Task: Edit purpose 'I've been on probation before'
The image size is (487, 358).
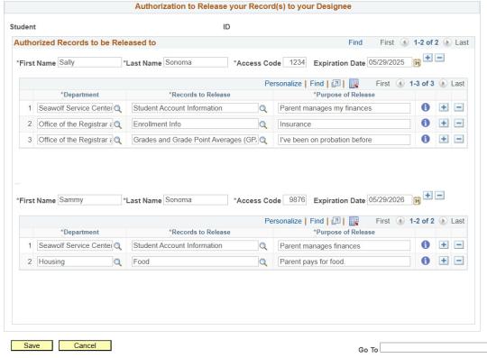Action: click(x=345, y=140)
